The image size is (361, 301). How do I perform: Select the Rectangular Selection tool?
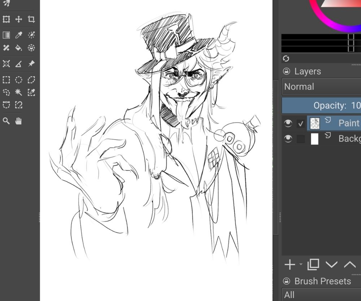[x=6, y=80]
